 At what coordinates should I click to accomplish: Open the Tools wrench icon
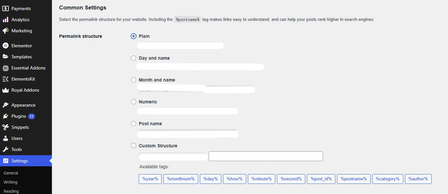pyautogui.click(x=5, y=149)
